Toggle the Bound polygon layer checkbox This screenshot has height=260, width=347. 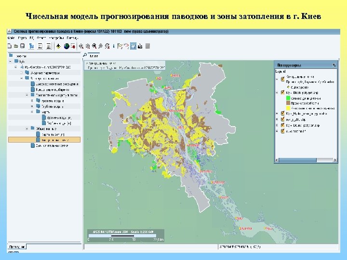pos(282,126)
